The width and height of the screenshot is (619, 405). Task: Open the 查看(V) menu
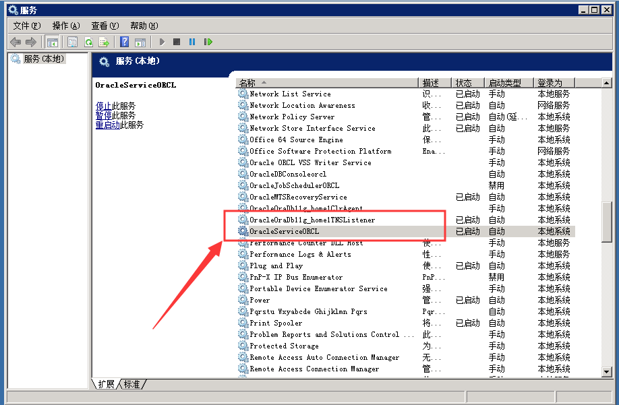(105, 26)
